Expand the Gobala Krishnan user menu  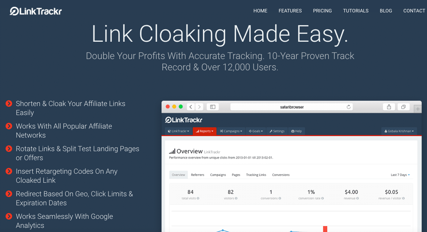(x=399, y=131)
